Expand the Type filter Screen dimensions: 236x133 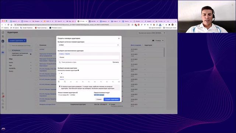click(20, 65)
